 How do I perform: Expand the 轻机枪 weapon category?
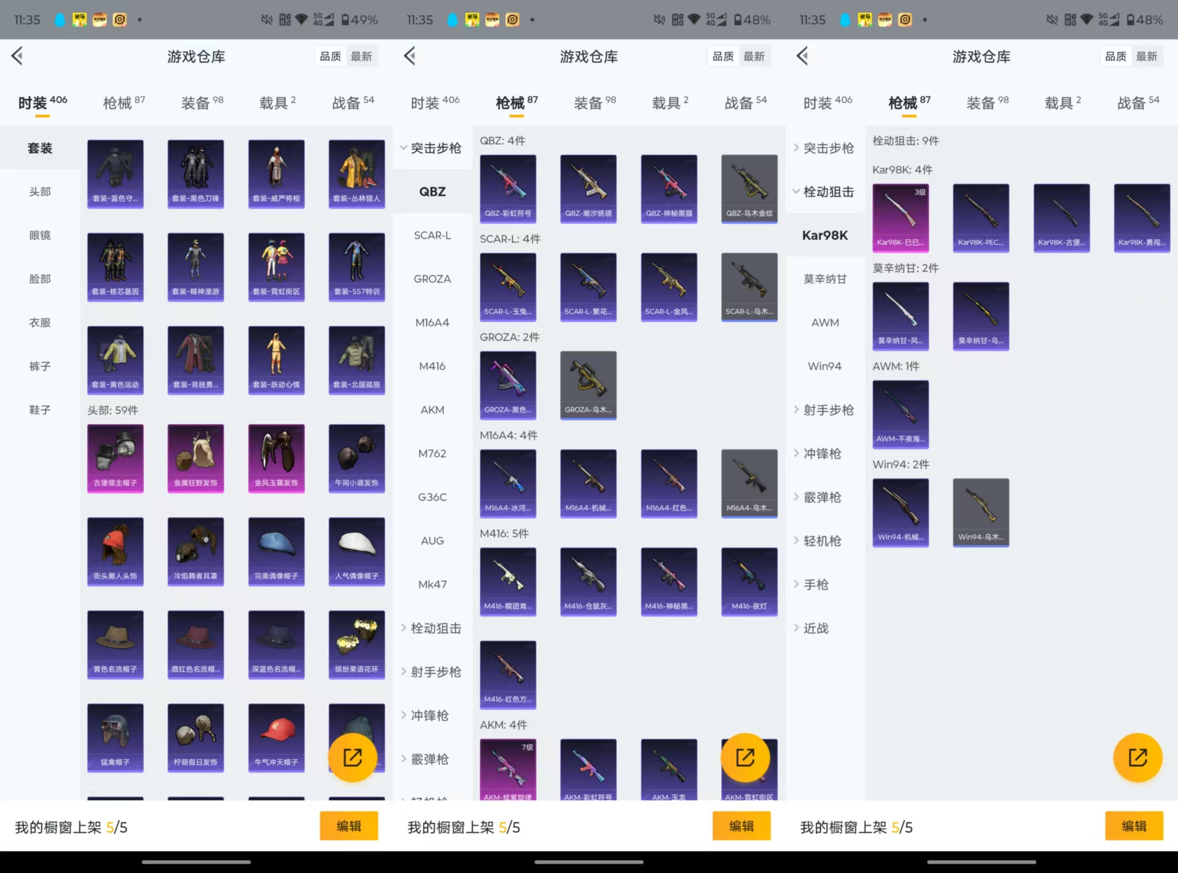(x=821, y=541)
